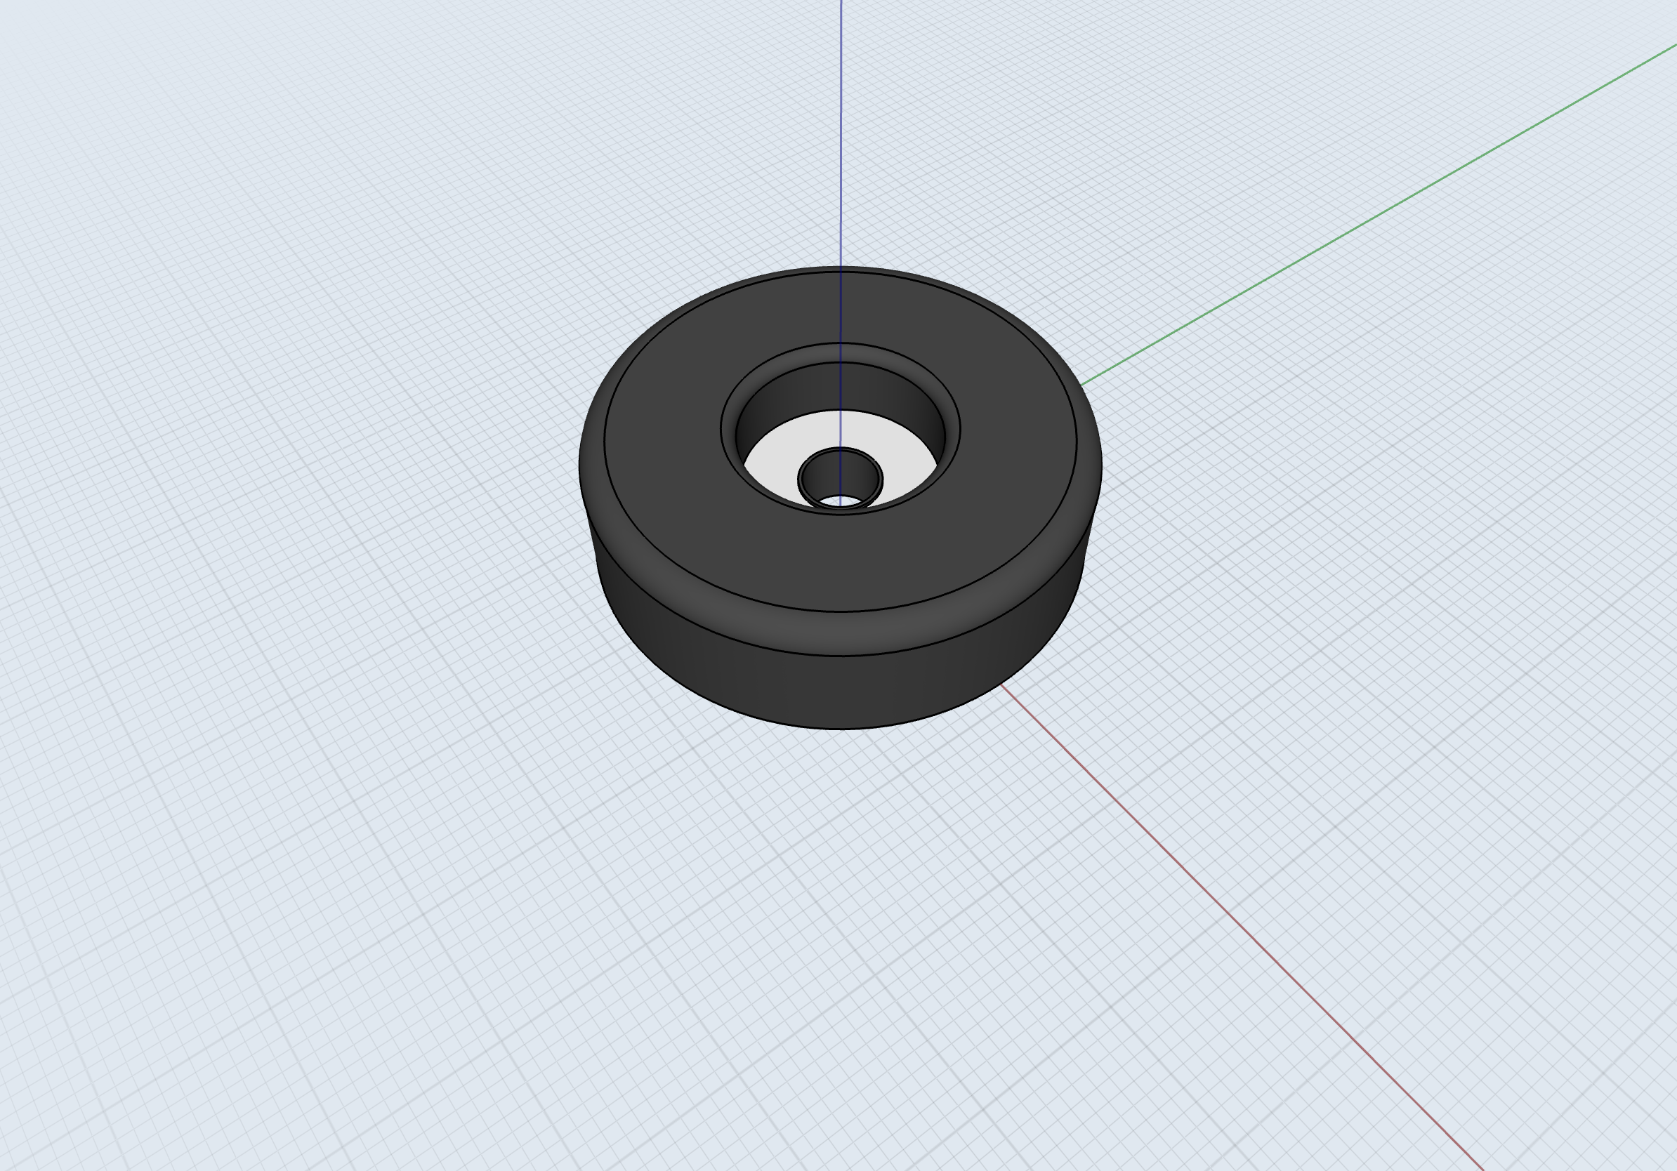This screenshot has width=1677, height=1171.
Task: Select the rounded fillet band on disc rim
Action: [x=840, y=634]
